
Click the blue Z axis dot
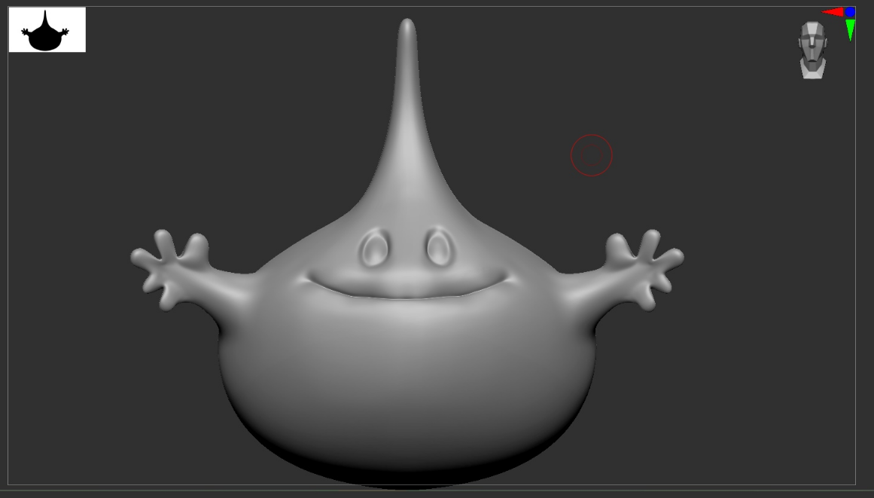click(850, 12)
